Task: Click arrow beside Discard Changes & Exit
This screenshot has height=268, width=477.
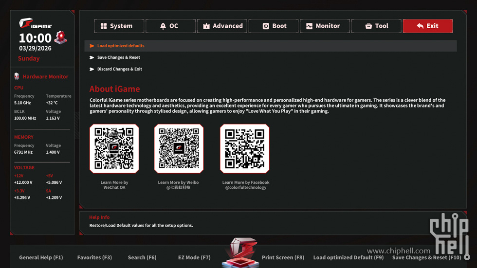Action: (92, 69)
